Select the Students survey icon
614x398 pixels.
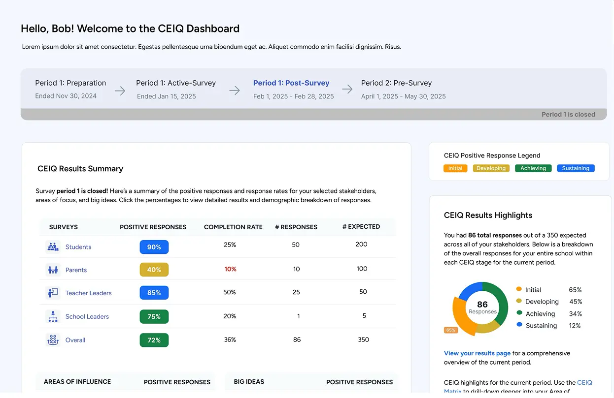click(x=53, y=247)
